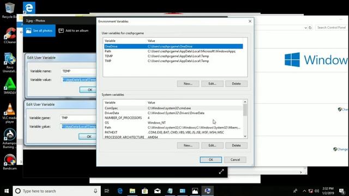Open Mail app from the taskbar
The width and height of the screenshot is (349, 196).
point(158,191)
